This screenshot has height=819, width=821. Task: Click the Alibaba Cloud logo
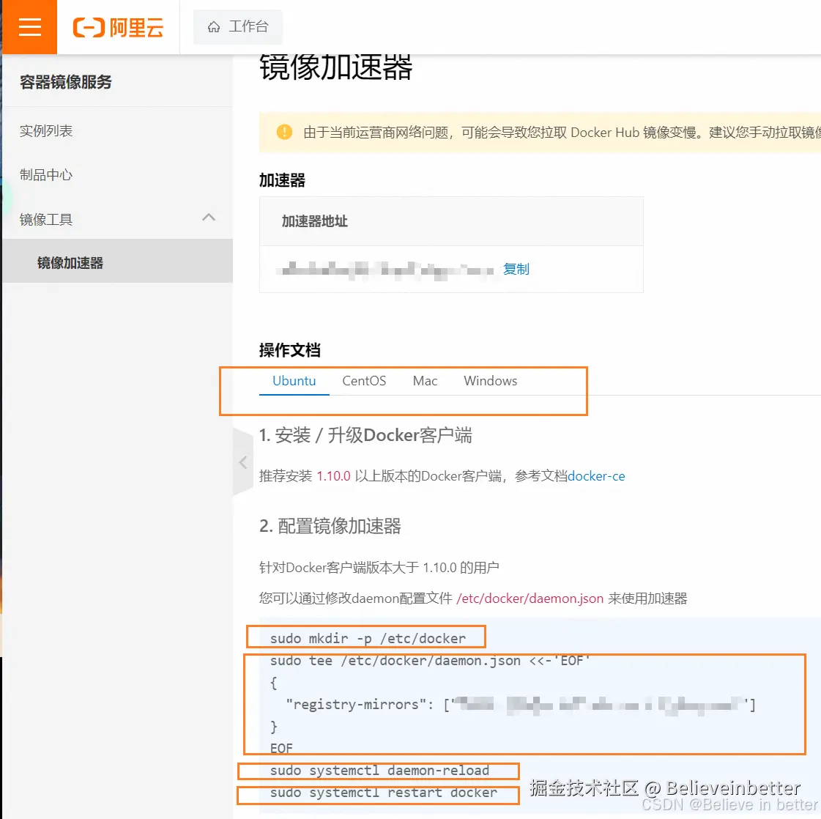[x=119, y=27]
